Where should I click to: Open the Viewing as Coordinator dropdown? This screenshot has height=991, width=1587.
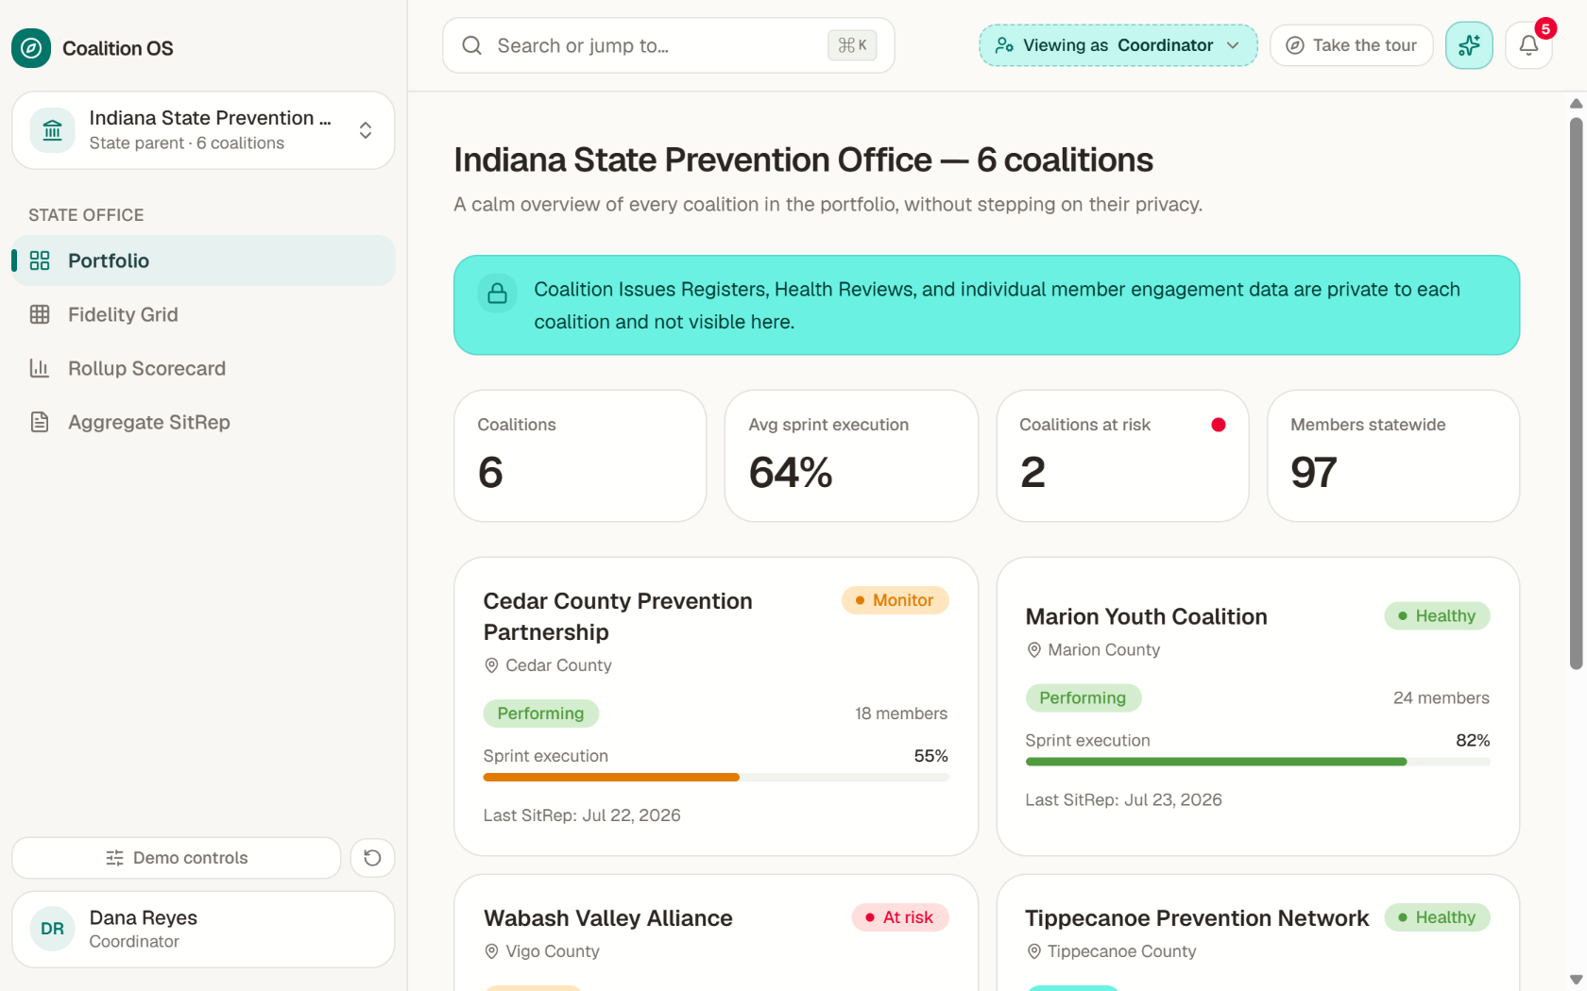click(1118, 45)
